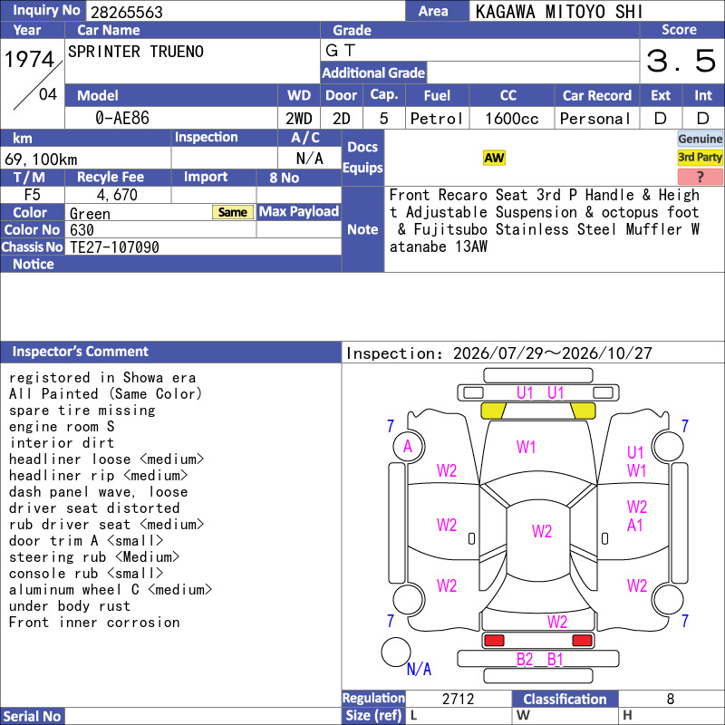Click the red question mark badge
The width and height of the screenshot is (725, 725).
[700, 176]
